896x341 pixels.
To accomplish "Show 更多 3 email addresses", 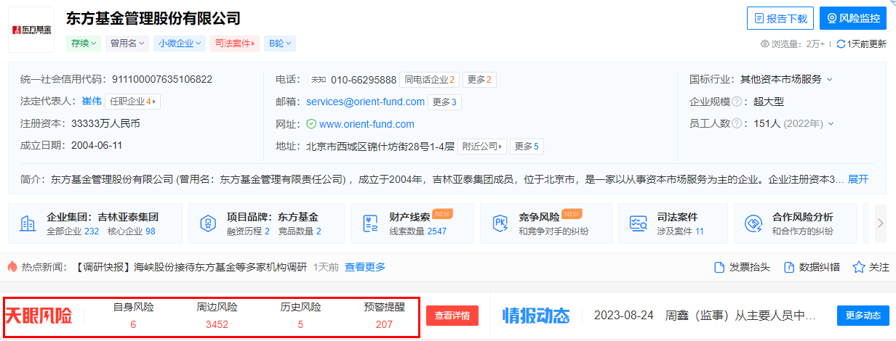I will [x=444, y=102].
